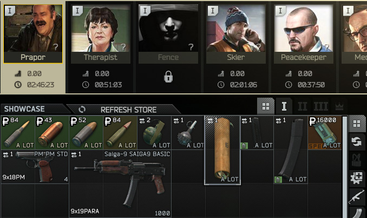Image resolution: width=367 pixels, height=218 pixels.
Task: Select the gear-and-medkit category icon
Action: tap(357, 179)
